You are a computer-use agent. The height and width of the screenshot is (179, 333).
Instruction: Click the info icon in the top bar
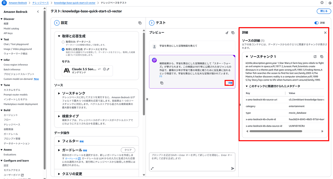pyautogui.click(x=322, y=3)
